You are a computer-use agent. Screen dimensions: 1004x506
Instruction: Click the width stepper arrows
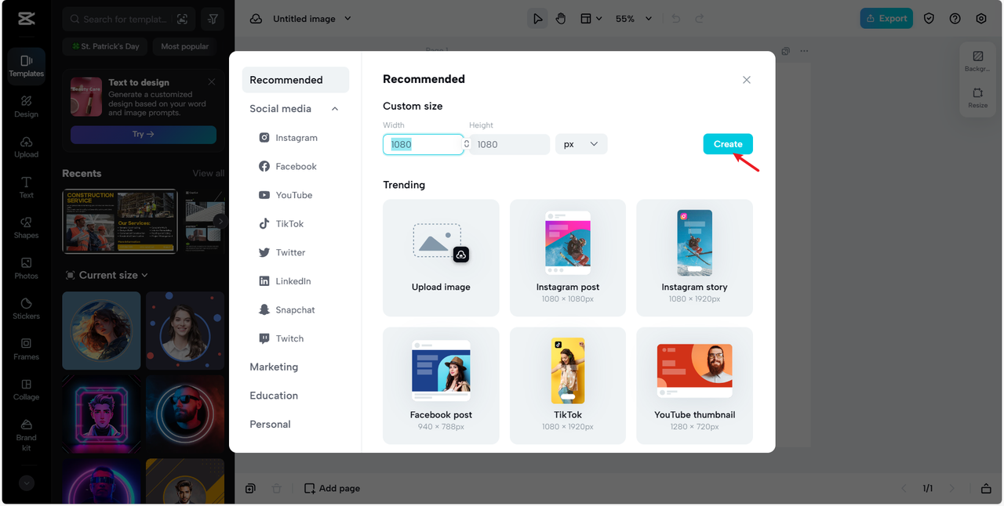[x=467, y=144]
